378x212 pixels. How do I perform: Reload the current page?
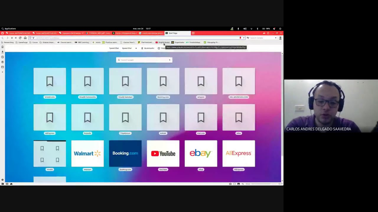coord(20,38)
